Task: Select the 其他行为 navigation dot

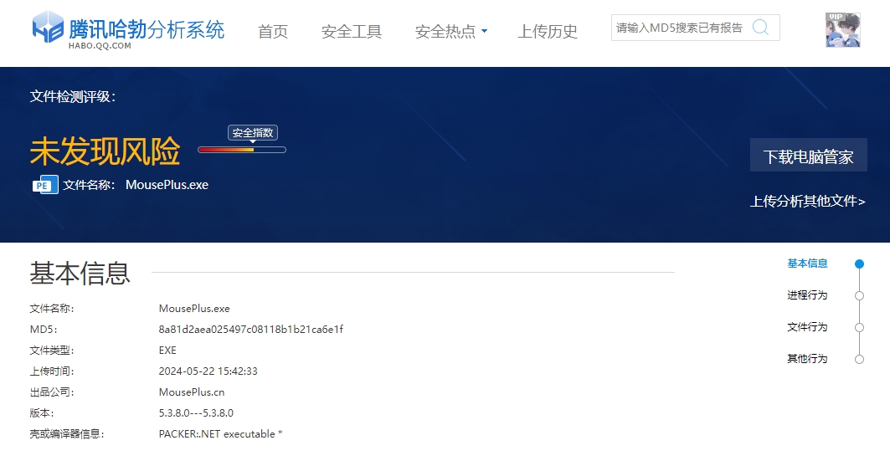Action: tap(859, 359)
